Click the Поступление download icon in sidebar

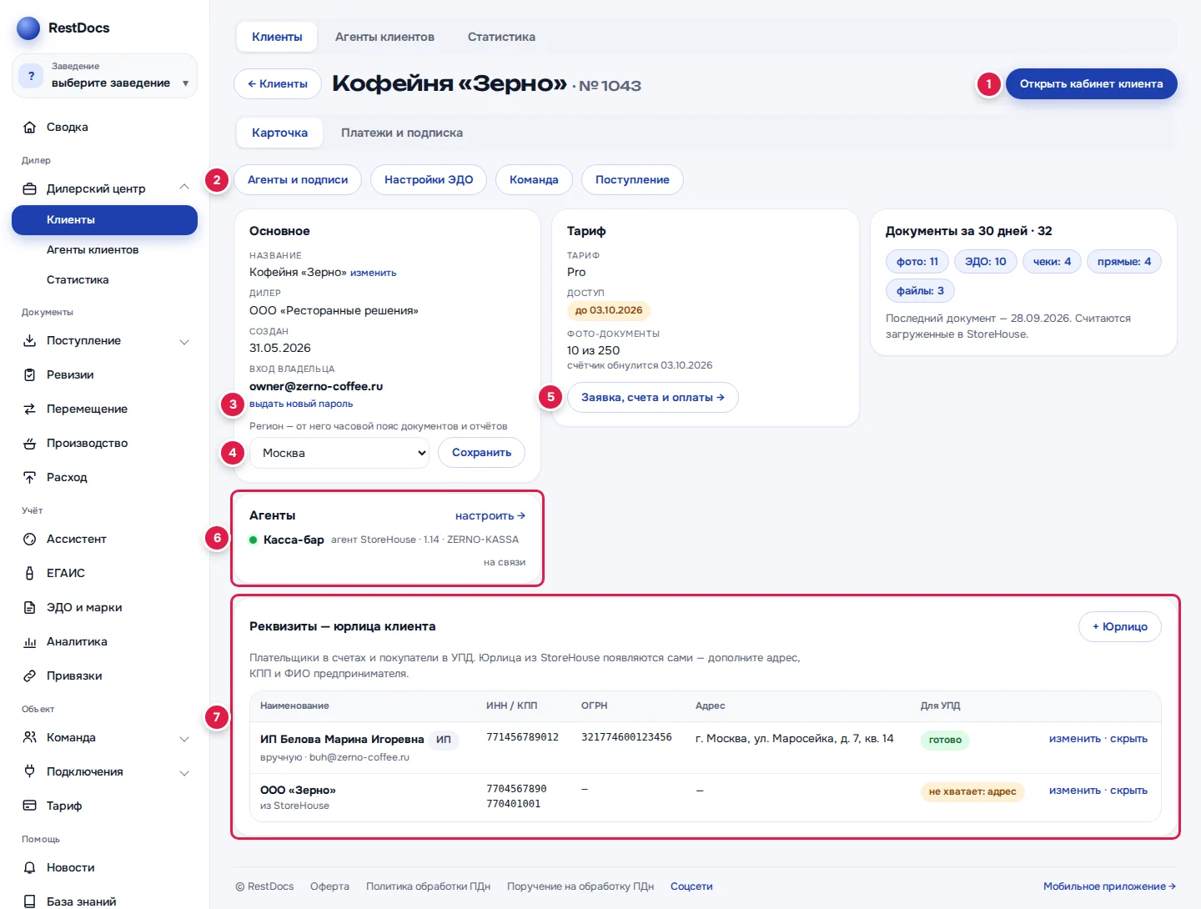coord(30,341)
